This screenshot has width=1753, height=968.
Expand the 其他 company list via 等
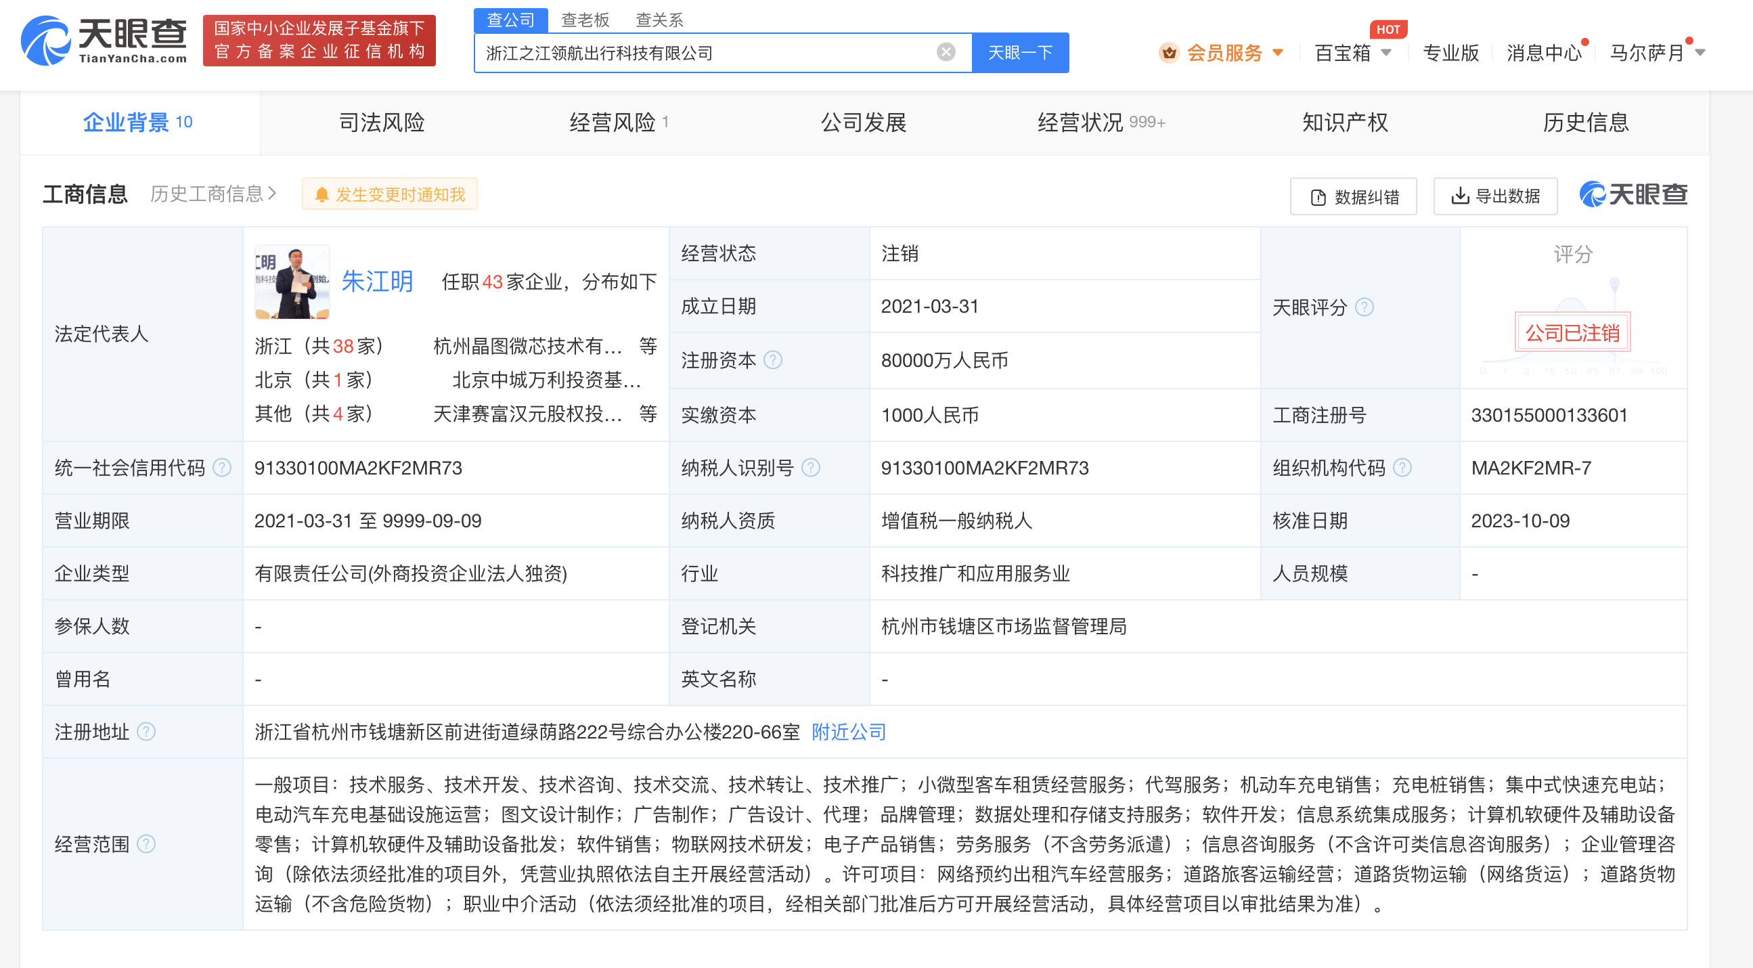[x=648, y=413]
